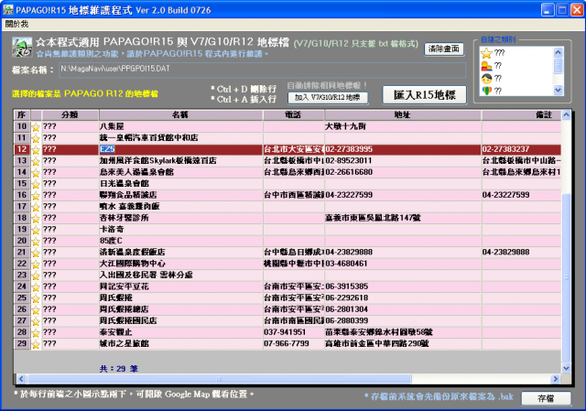Viewport: 586px width, 411px height.
Task: Select row number 20 header
Action: [22, 241]
